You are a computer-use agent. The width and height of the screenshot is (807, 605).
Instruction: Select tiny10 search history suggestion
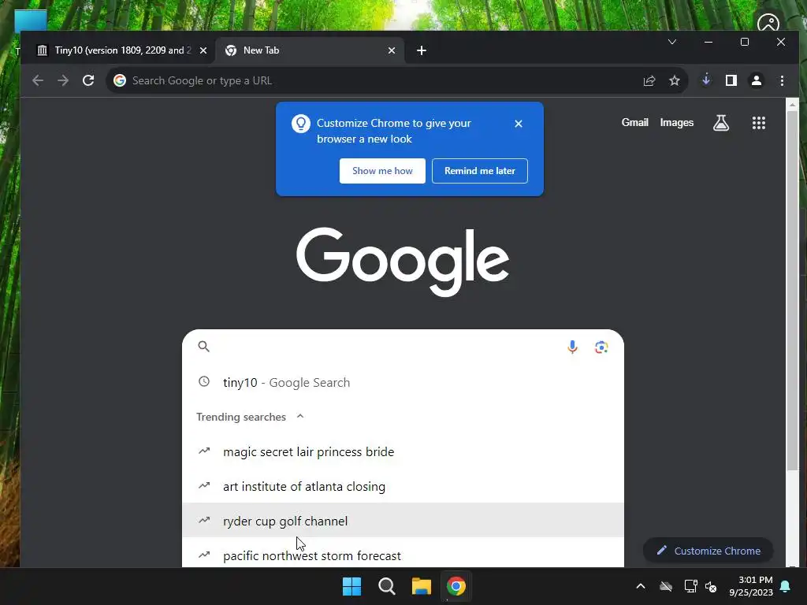click(x=403, y=382)
